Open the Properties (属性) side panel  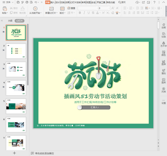tap(164, 72)
